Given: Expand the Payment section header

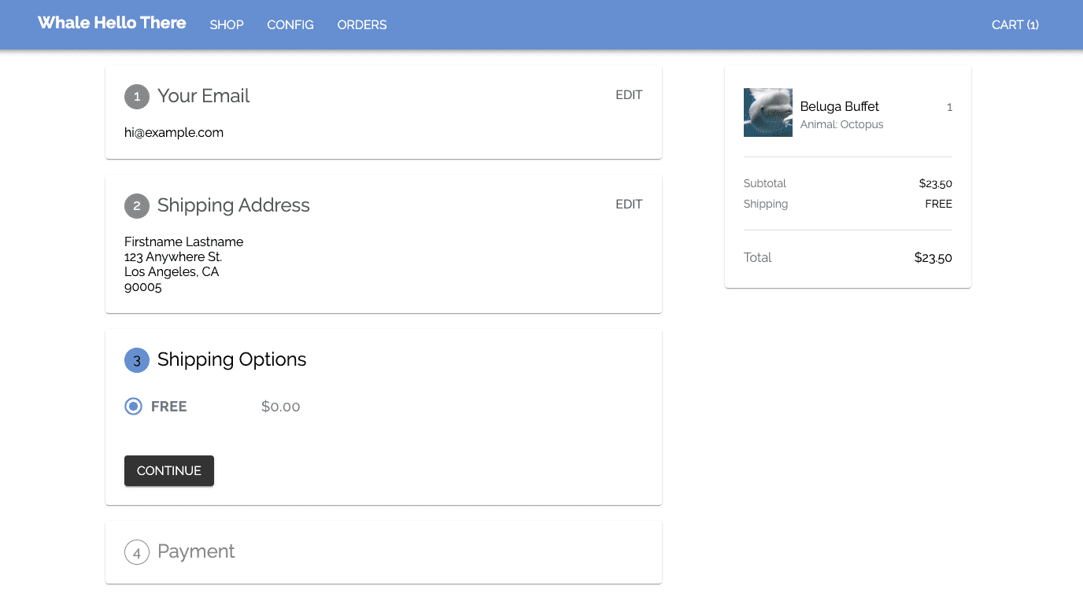Looking at the screenshot, I should (196, 551).
